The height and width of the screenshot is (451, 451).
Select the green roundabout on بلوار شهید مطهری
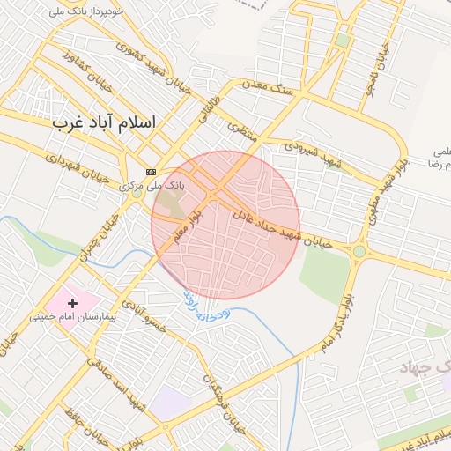359,252
